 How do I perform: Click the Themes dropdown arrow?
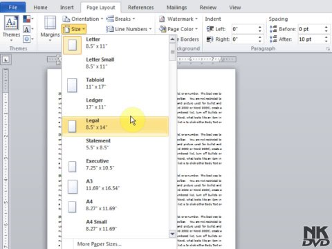pos(11,41)
